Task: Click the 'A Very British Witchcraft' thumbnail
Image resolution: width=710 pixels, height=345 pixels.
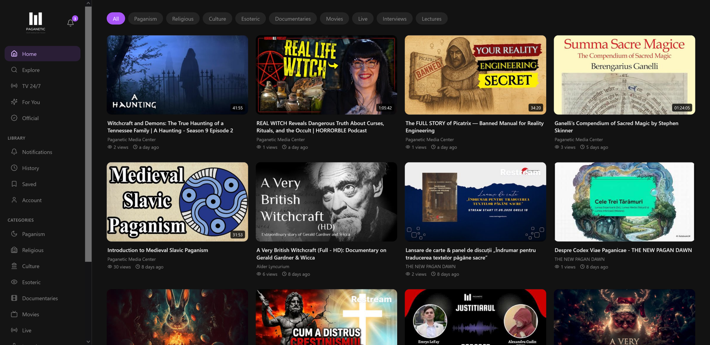Action: (327, 202)
